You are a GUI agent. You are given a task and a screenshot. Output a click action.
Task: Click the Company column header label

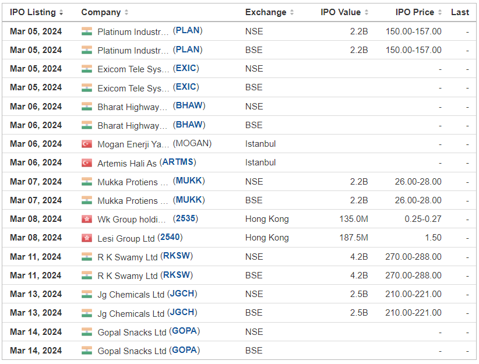point(101,12)
